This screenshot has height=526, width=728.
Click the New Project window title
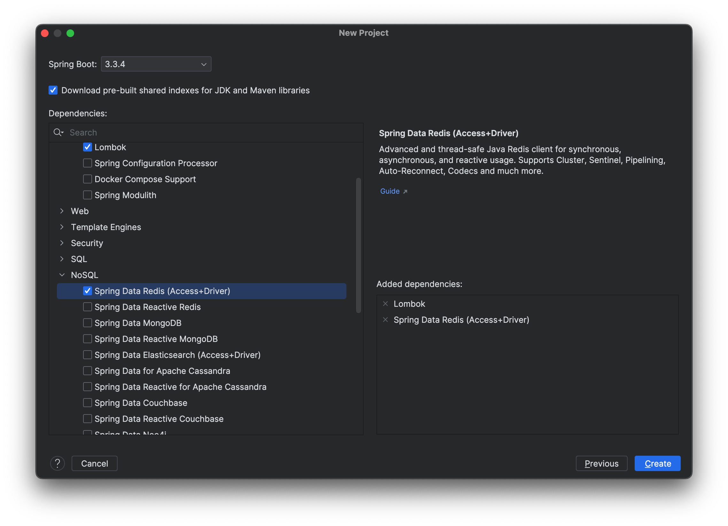364,33
